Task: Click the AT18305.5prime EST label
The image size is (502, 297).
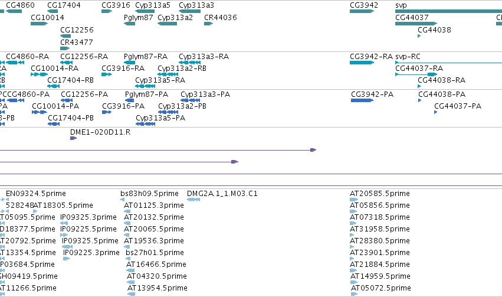Action: tap(63, 205)
